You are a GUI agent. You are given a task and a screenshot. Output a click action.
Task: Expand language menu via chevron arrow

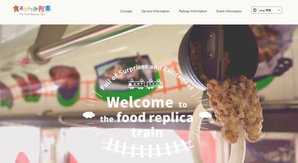(x=279, y=10)
